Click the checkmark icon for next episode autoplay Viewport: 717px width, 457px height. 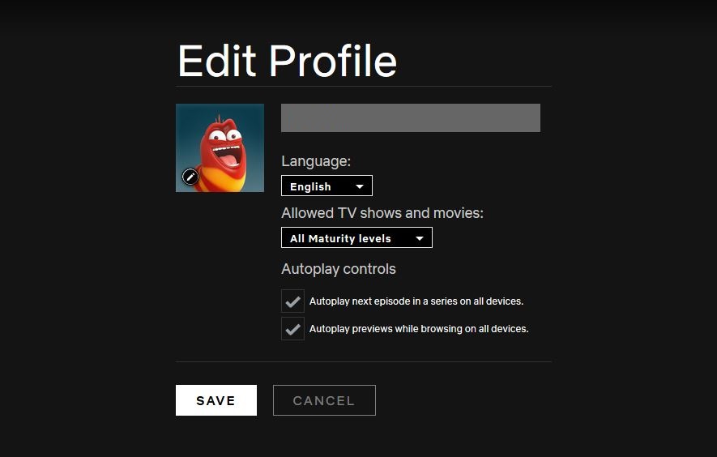(292, 301)
